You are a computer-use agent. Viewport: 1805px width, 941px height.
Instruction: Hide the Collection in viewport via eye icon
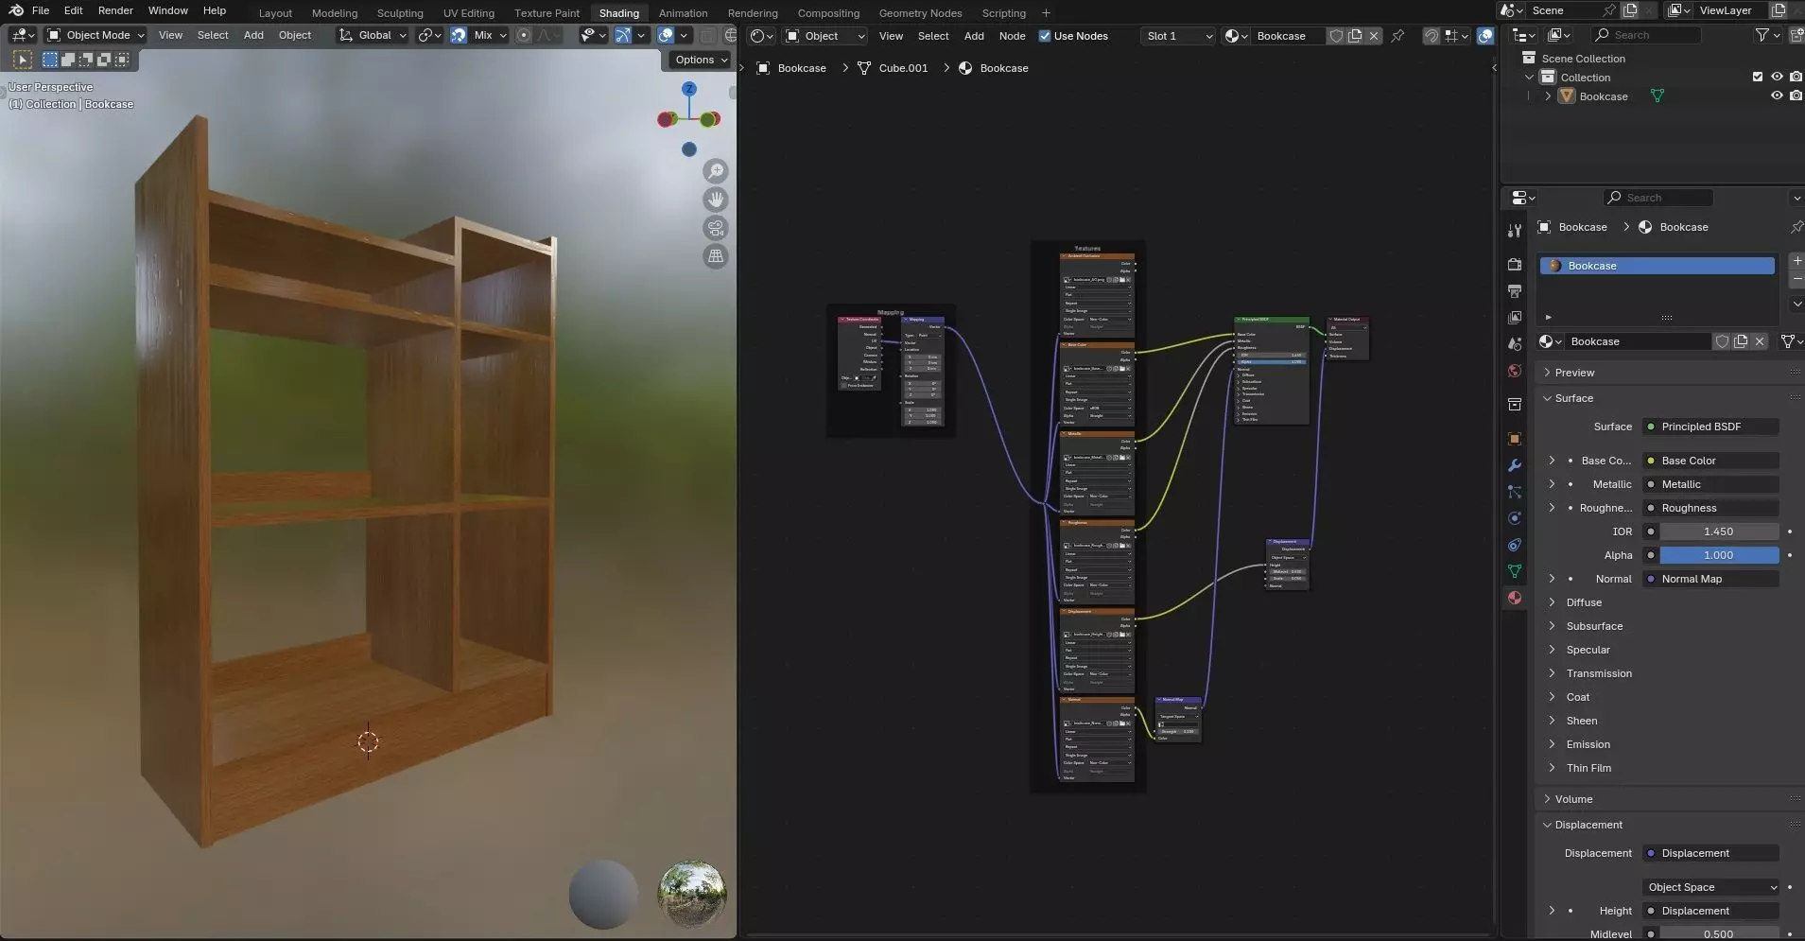[x=1777, y=78]
